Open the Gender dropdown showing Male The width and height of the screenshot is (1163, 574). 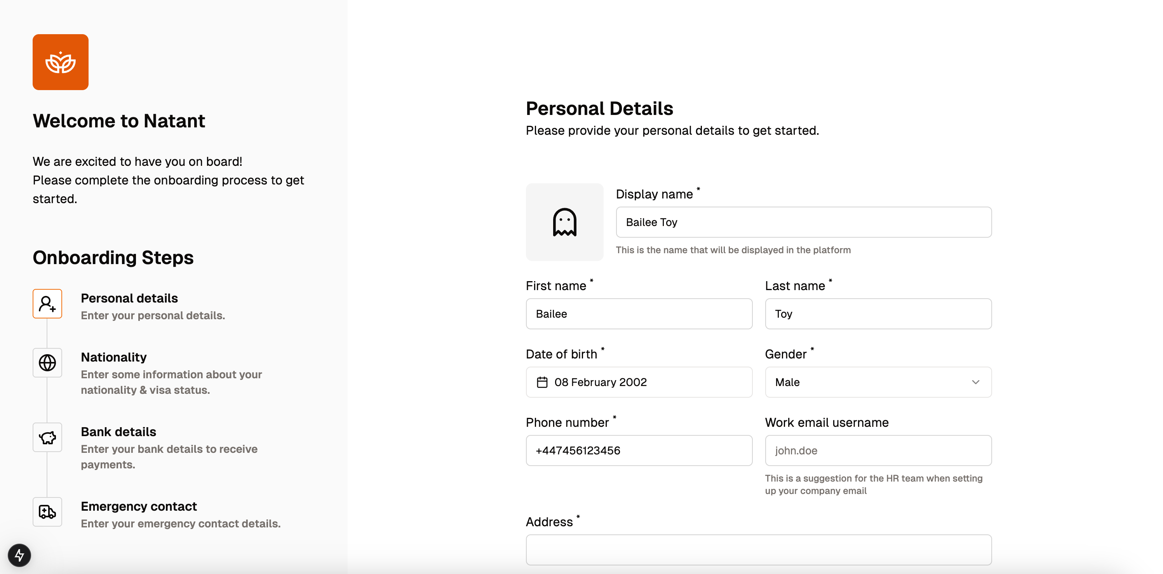pyautogui.click(x=878, y=382)
